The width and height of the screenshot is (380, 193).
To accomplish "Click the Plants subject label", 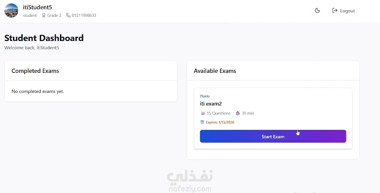I will (x=205, y=96).
